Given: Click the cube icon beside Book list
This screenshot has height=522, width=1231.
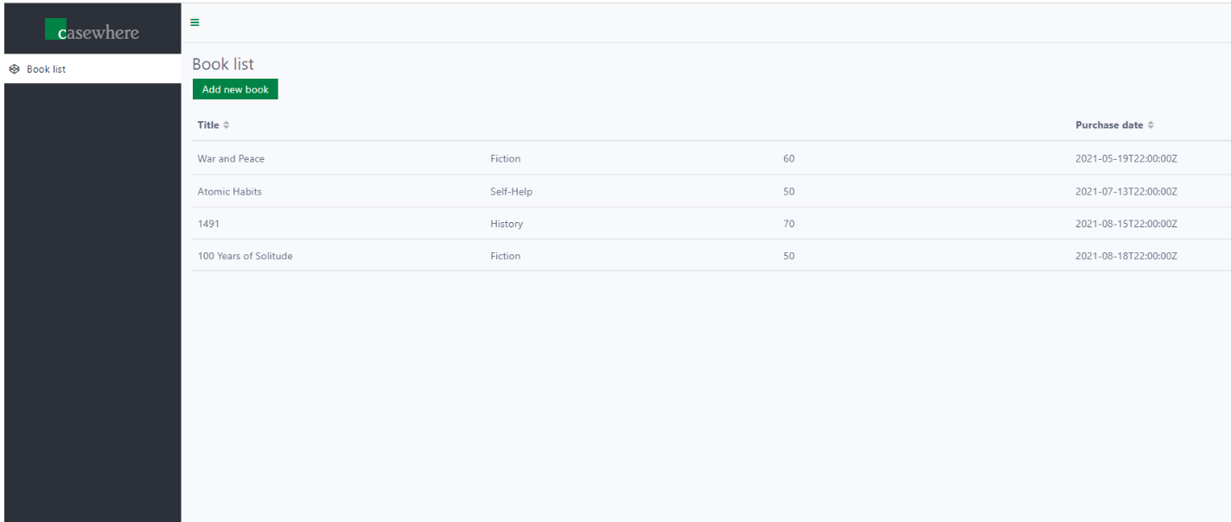Looking at the screenshot, I should 14,69.
